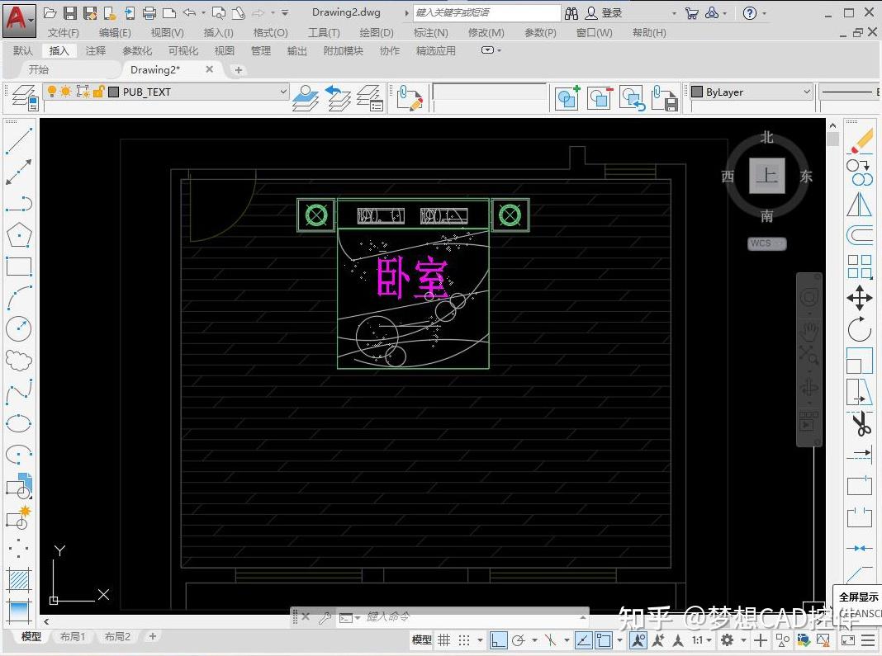Screen dimensions: 882x656
Task: Toggle 2D object snap
Action: tap(604, 640)
